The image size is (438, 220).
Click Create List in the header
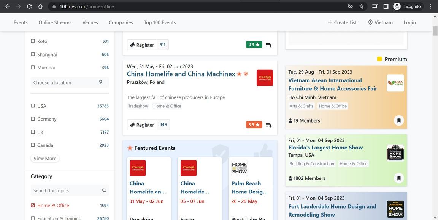tap(342, 22)
